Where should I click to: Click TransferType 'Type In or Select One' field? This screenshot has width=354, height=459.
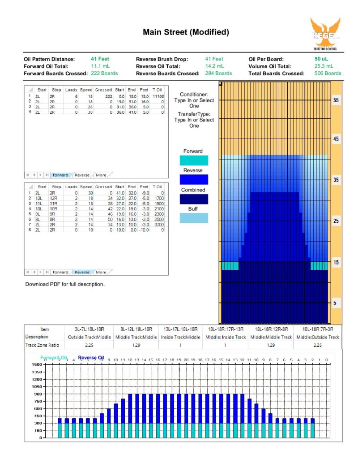194,123
